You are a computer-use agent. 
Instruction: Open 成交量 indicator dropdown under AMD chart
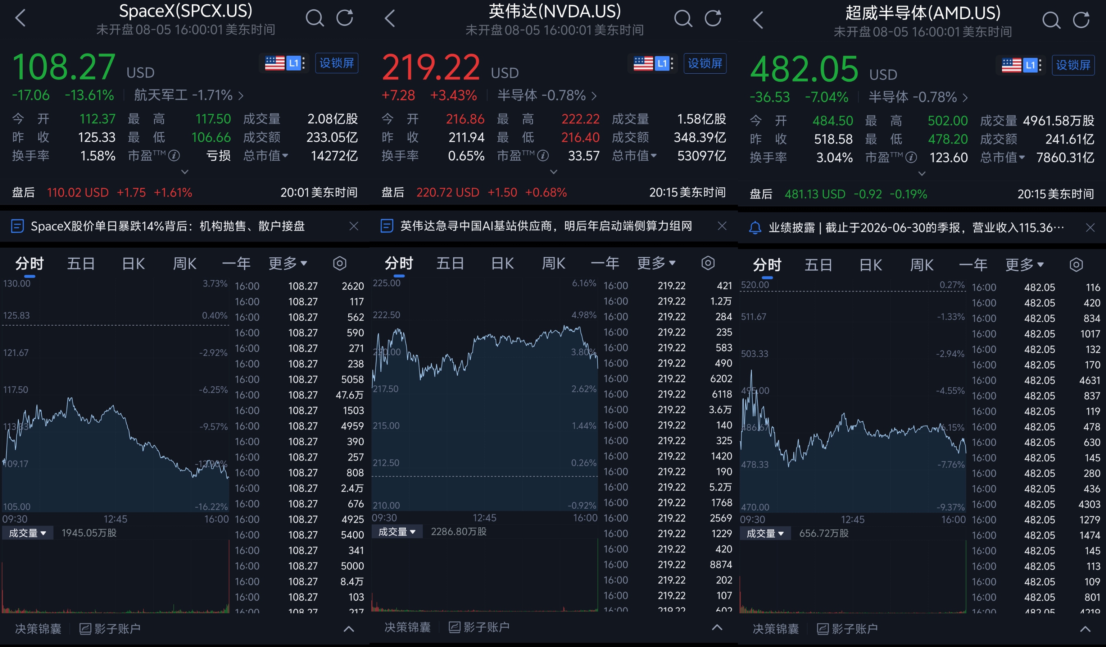(765, 533)
